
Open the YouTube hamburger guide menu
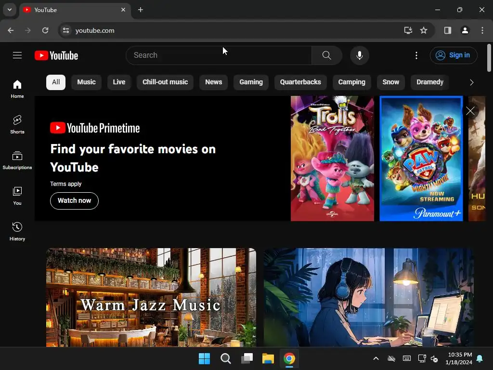point(17,55)
